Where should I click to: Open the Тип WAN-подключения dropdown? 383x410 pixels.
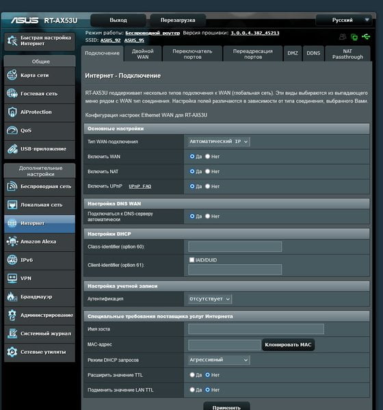pyautogui.click(x=219, y=142)
